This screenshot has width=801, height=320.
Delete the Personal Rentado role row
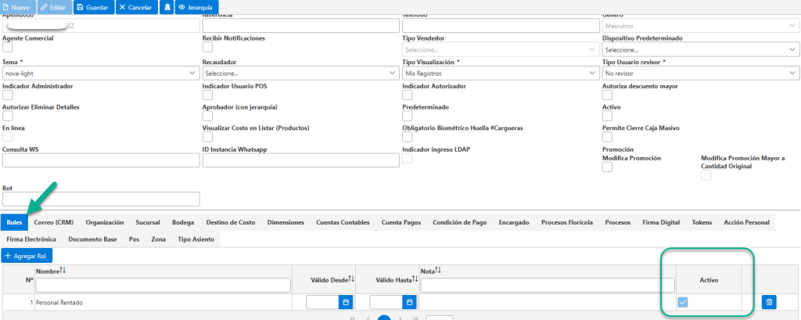(770, 303)
